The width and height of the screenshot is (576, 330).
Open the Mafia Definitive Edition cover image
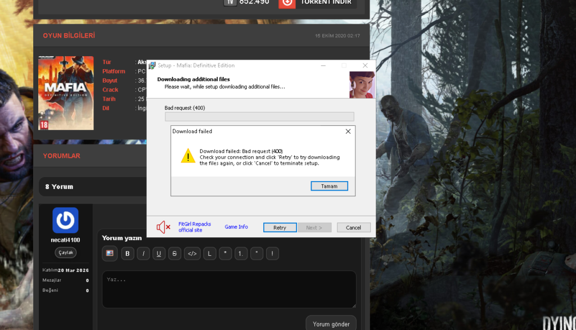[66, 93]
